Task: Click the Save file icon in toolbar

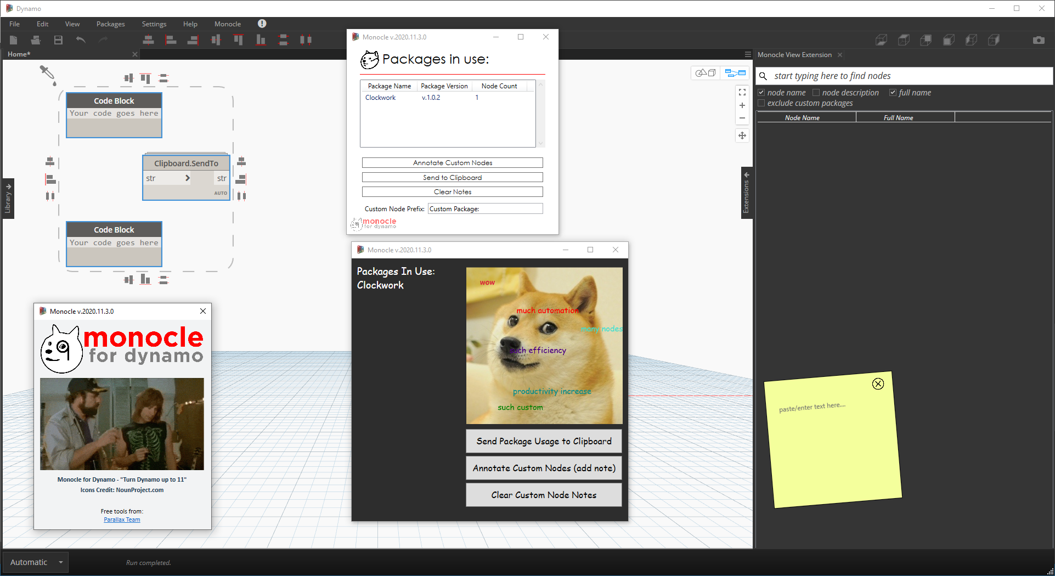Action: point(58,40)
